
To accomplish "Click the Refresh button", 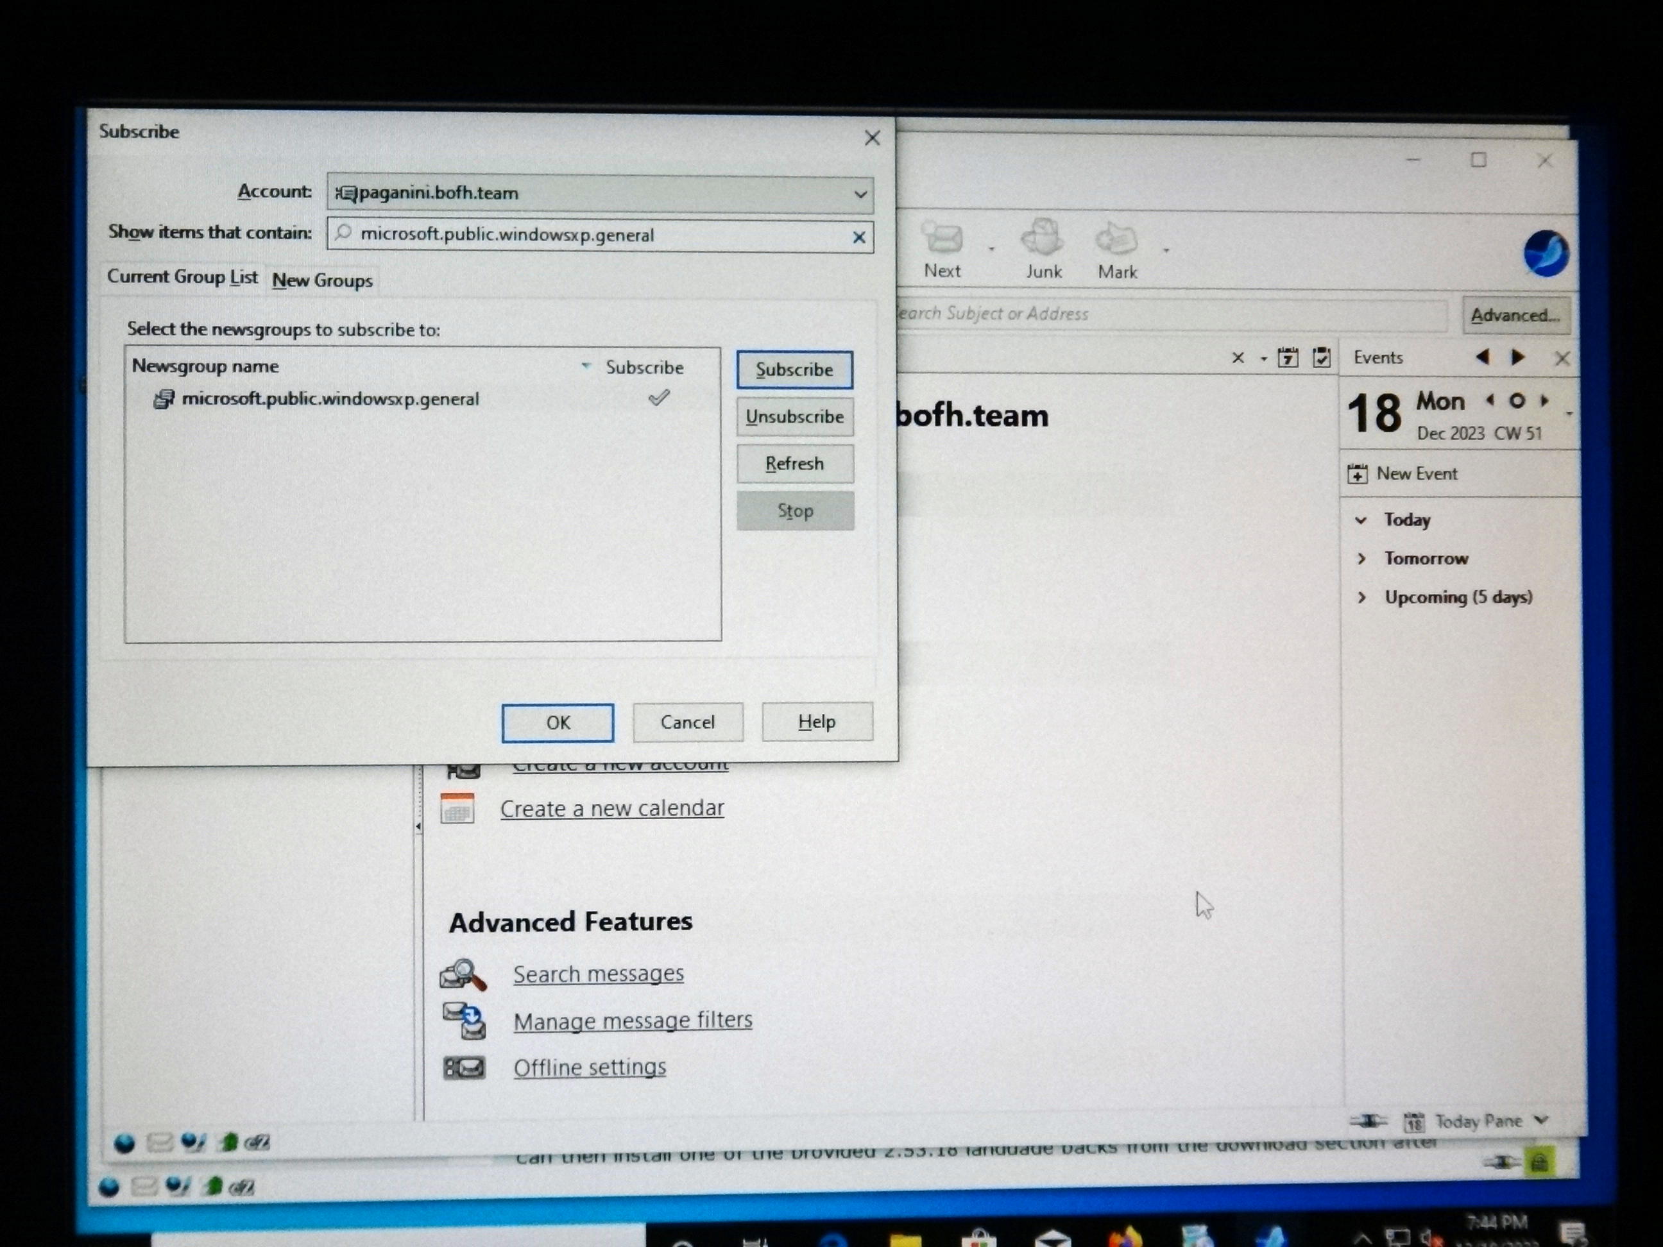I will (x=795, y=464).
